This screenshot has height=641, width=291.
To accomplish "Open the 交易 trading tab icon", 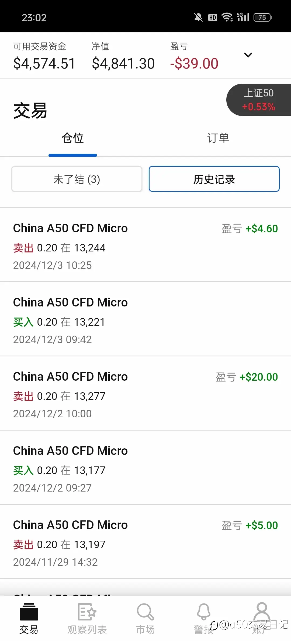I will [x=29, y=612].
